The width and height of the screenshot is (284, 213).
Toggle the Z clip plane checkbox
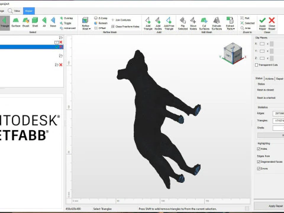click(x=262, y=58)
